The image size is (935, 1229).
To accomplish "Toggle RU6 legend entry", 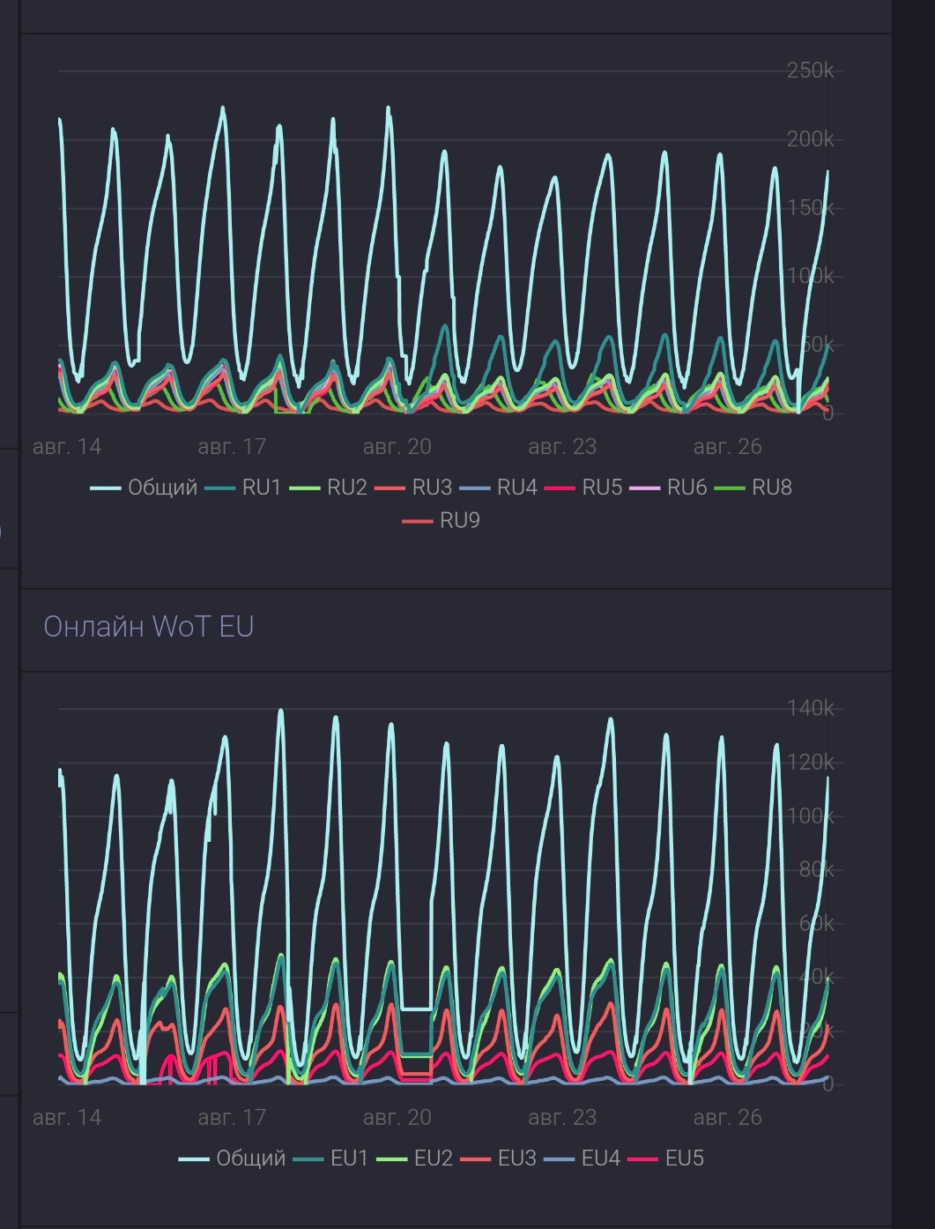I will coord(668,488).
